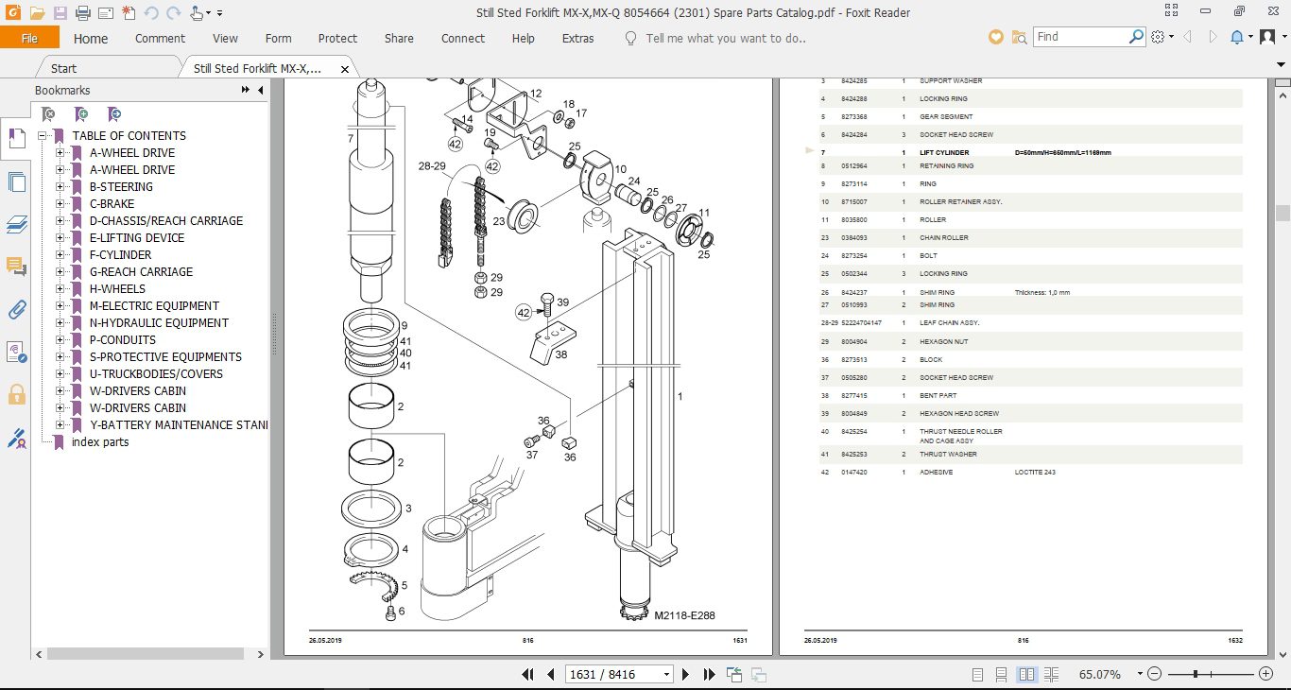
Task: Click the Find next result arrow
Action: (x=1212, y=37)
